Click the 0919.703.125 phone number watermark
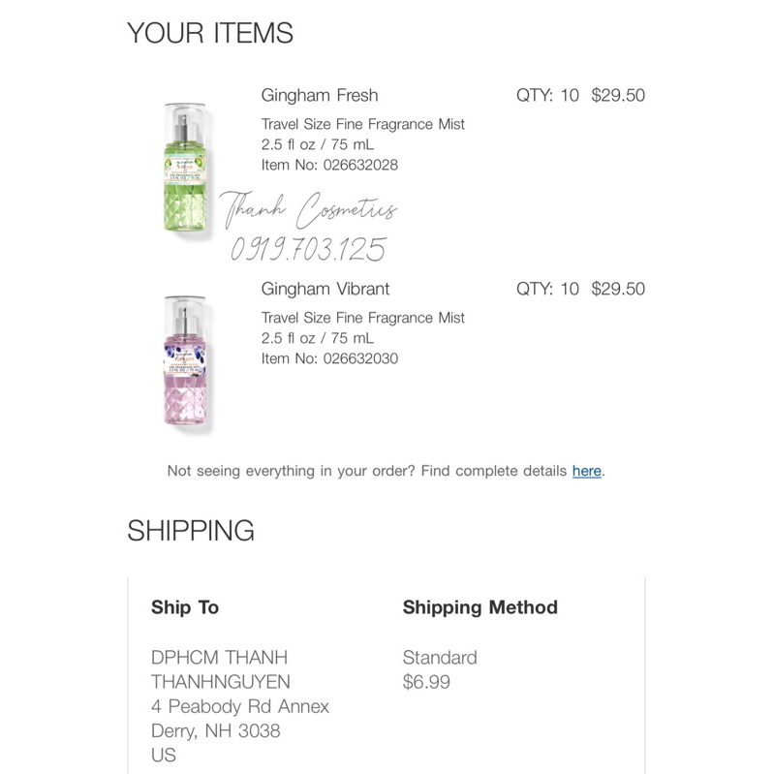Screen dimensions: 774x774 pyautogui.click(x=308, y=250)
